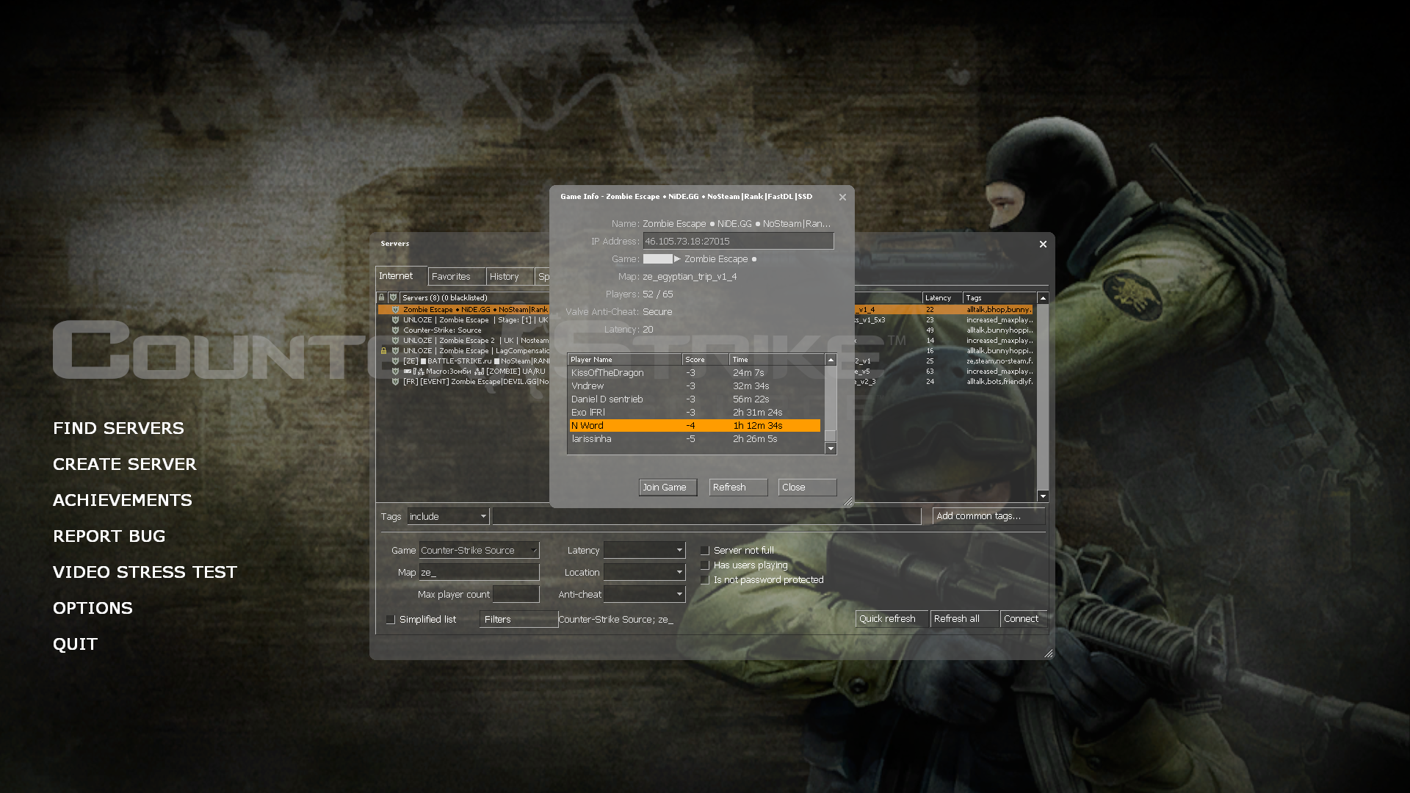Click Close button in Game Info dialog
Screen dimensions: 1410x793
[x=807, y=488]
